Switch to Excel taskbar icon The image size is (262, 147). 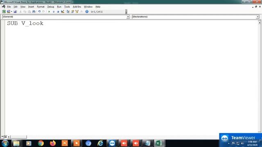159,143
